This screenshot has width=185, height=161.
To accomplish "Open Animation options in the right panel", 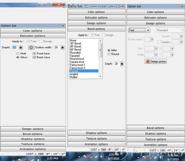I will click(156, 145).
